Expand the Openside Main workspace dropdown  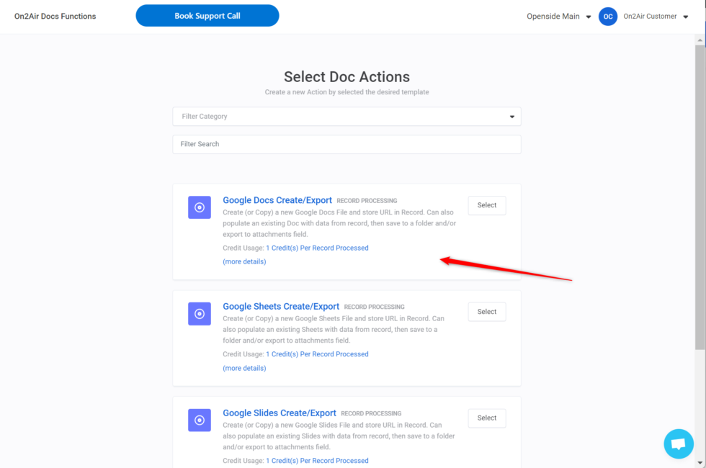[558, 16]
